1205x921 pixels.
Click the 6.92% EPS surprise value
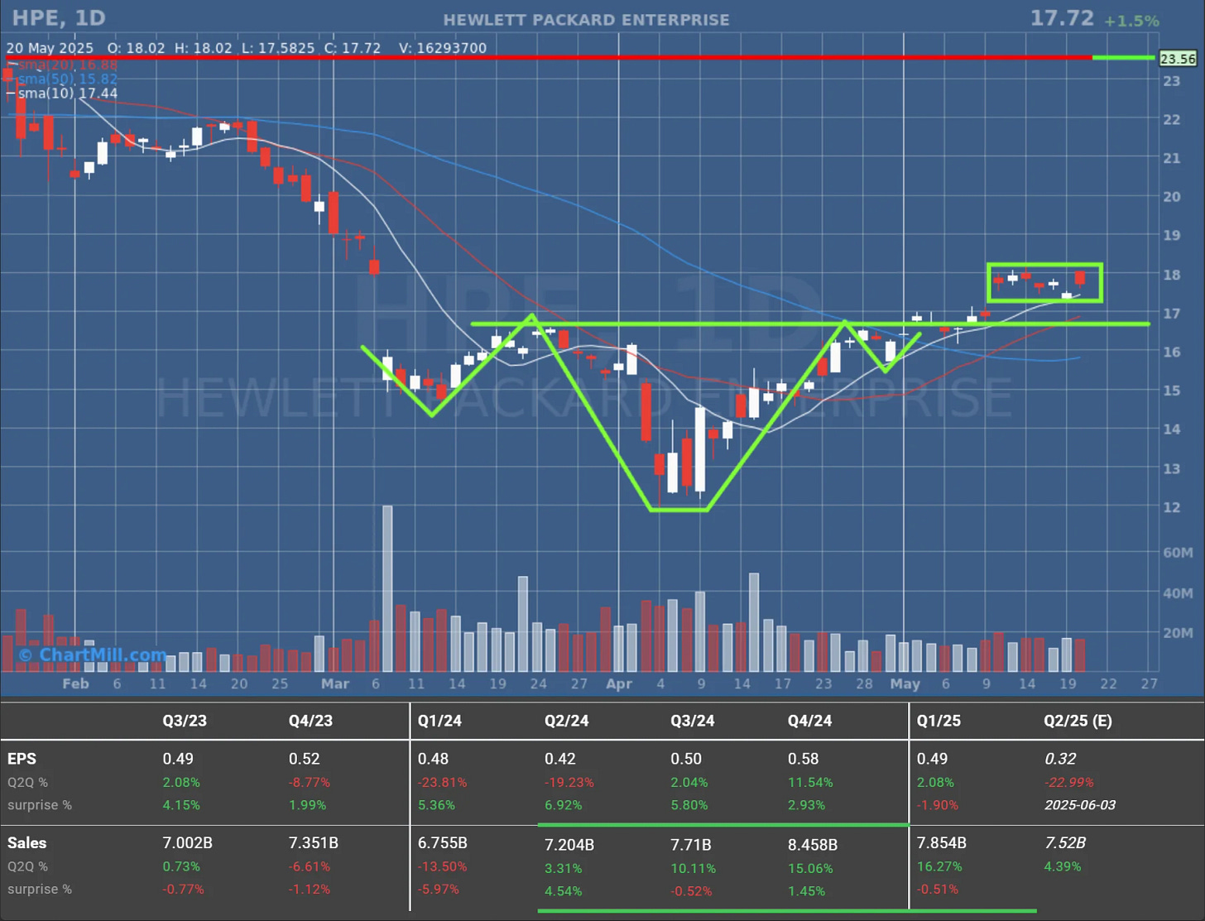564,805
